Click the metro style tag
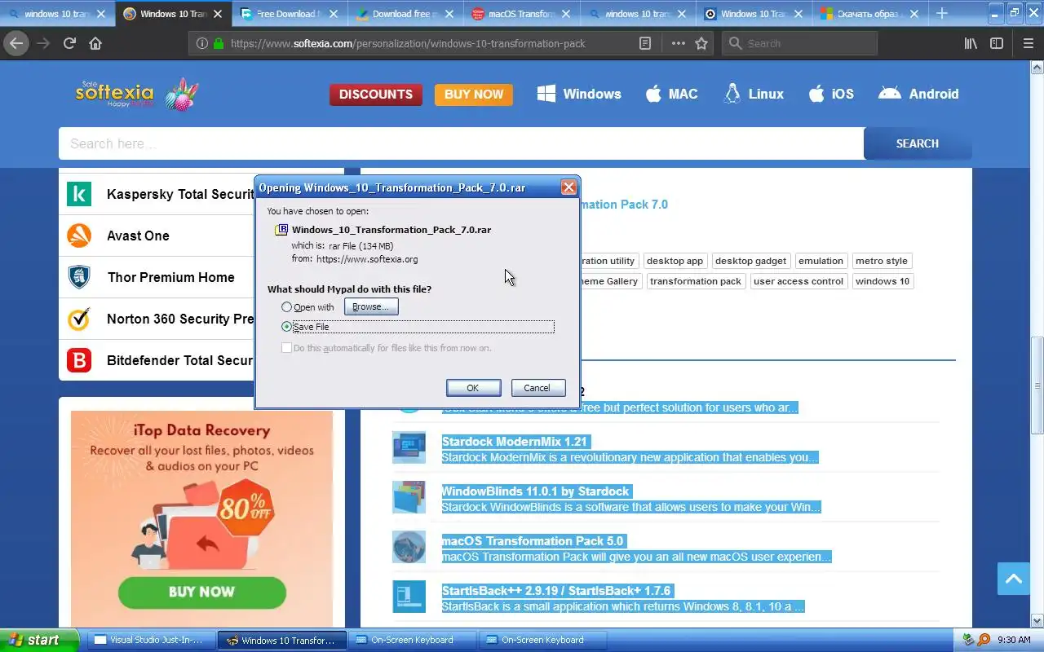Image resolution: width=1044 pixels, height=652 pixels. coord(882,261)
